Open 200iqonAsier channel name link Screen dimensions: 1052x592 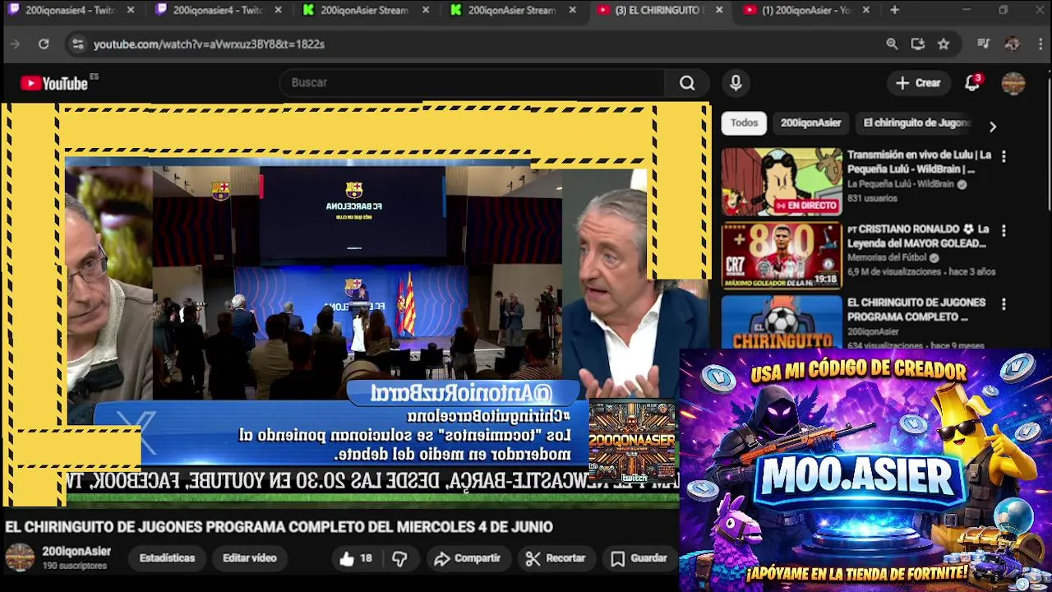click(x=76, y=552)
